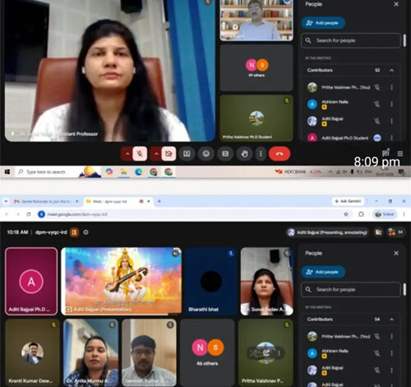The image size is (411, 387).
Task: Open the '49 others' participant tile
Action: click(256, 68)
